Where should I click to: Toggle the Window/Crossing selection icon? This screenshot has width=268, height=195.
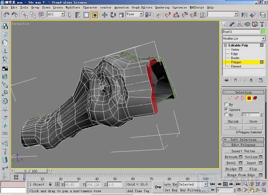click(95, 15)
